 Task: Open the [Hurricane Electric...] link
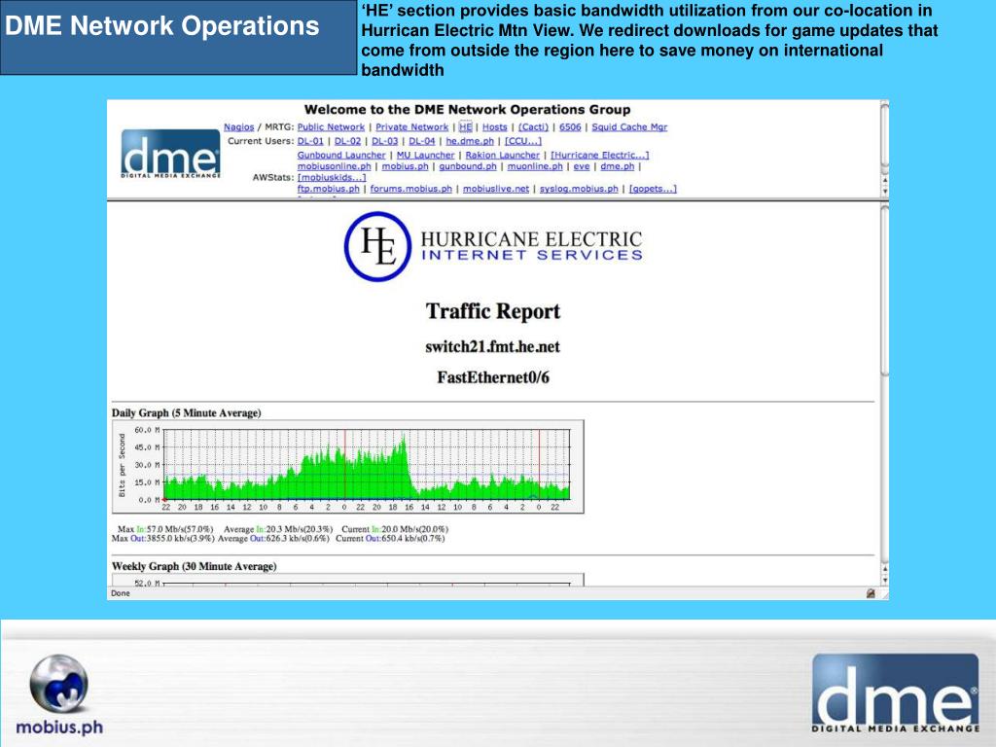coord(599,155)
